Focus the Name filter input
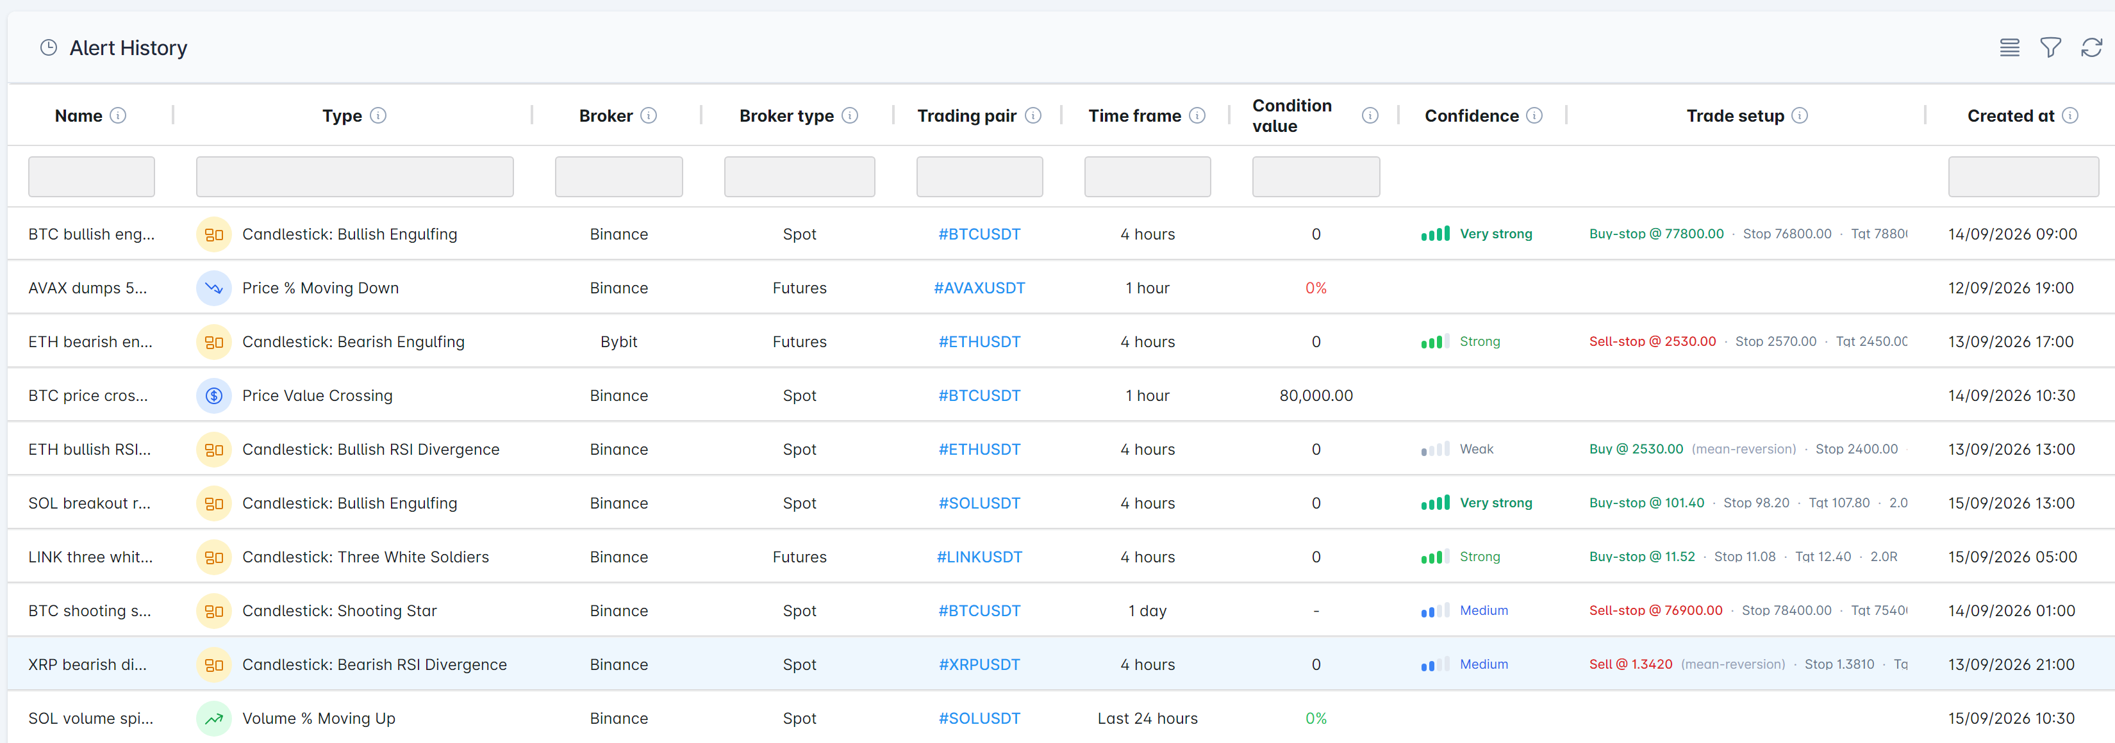The height and width of the screenshot is (743, 2115). 91,176
